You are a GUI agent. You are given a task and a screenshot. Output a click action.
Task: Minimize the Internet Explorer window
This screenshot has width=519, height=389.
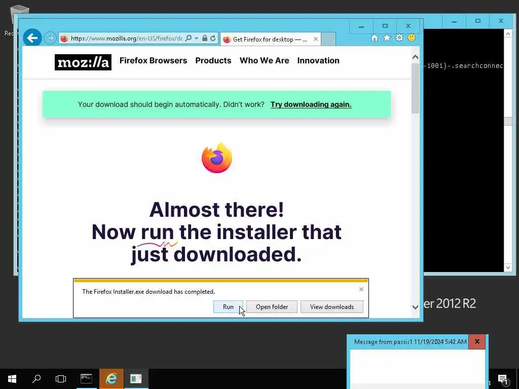pos(361,26)
